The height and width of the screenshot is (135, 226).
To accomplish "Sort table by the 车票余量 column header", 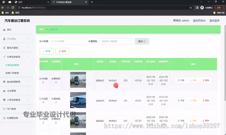I will (x=125, y=64).
